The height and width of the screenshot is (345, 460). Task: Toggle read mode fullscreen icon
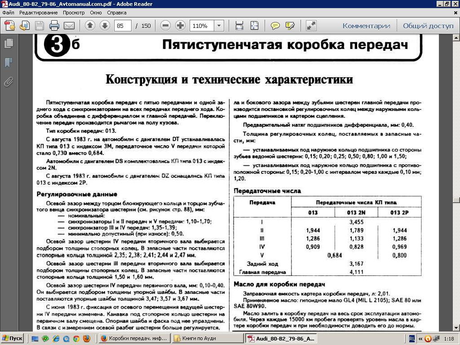(311, 26)
